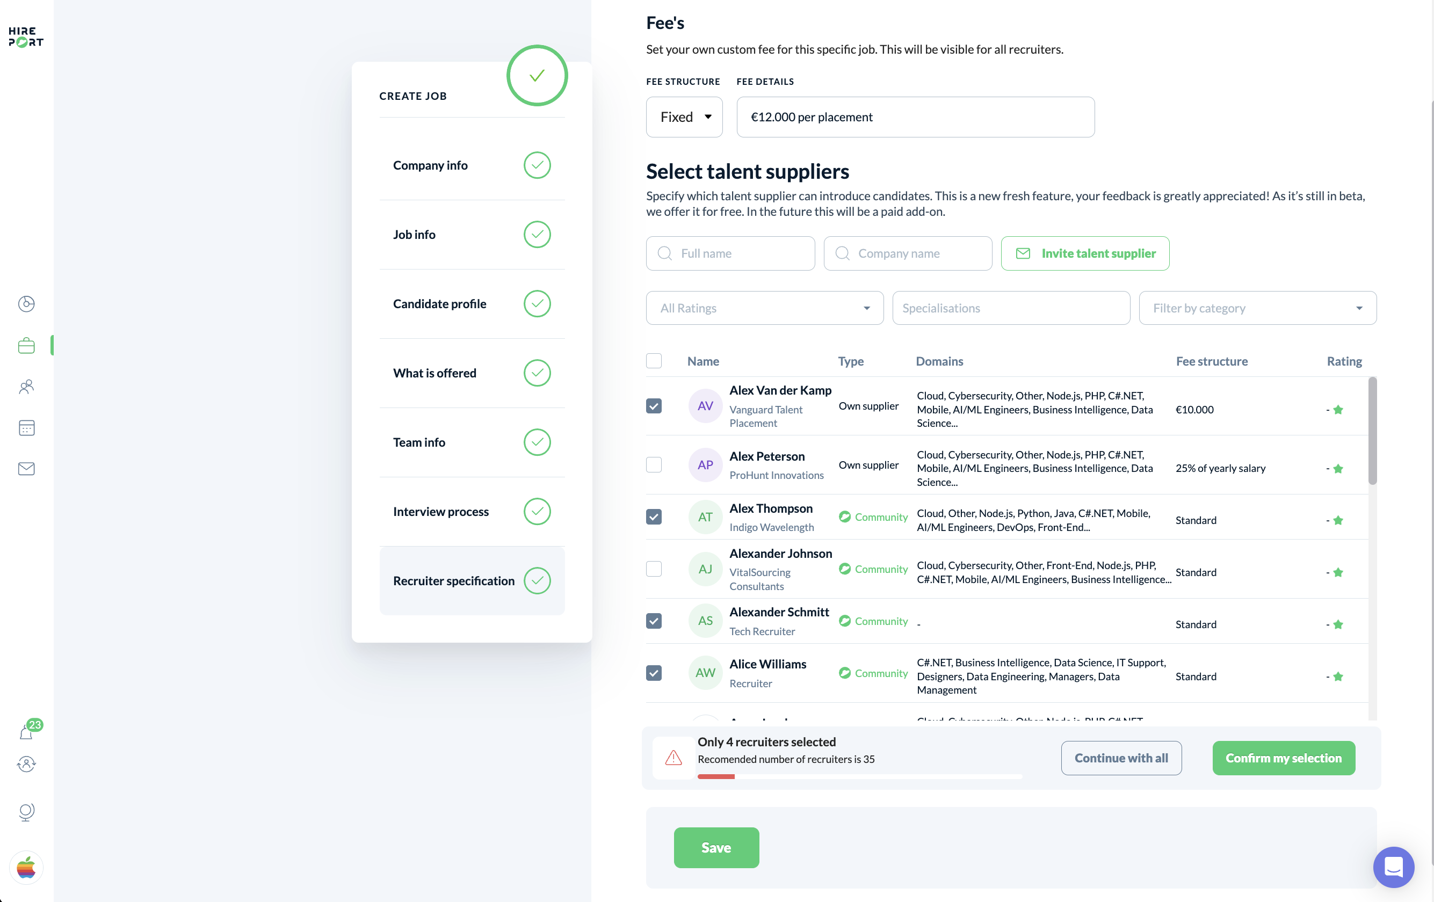Open the globe icon near bottom of sidebar
The height and width of the screenshot is (902, 1434).
click(26, 811)
